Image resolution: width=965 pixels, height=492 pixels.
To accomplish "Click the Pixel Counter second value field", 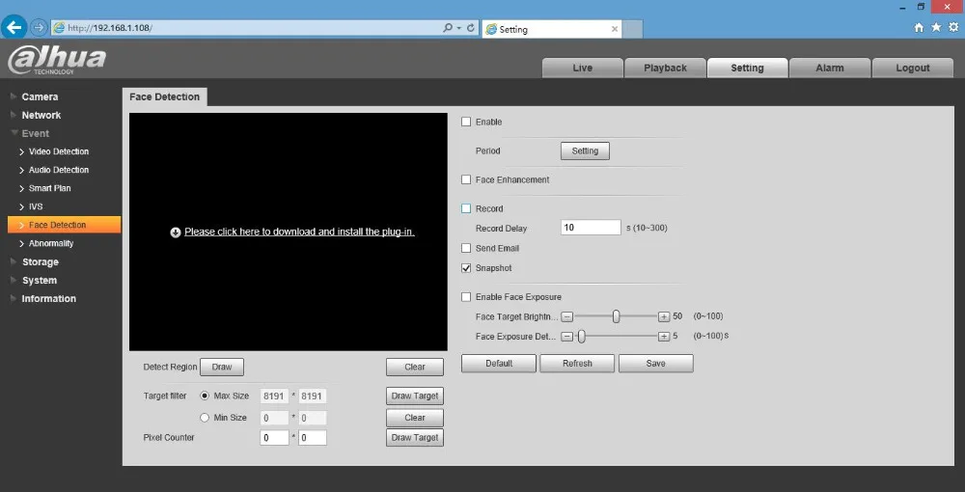I will 312,438.
